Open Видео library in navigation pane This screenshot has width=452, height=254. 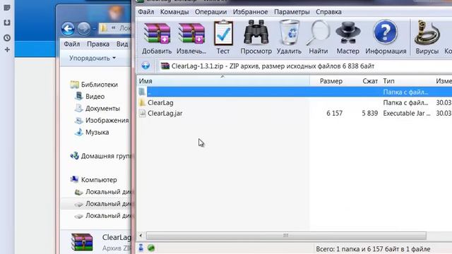(95, 97)
